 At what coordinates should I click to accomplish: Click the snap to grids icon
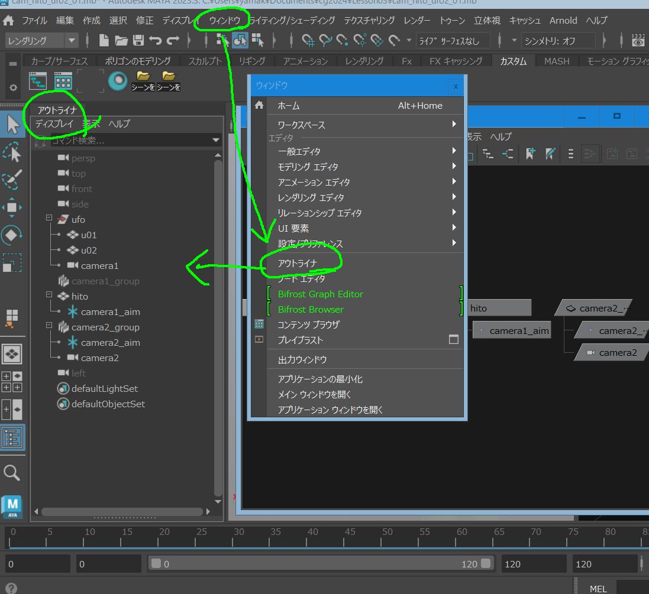click(308, 41)
